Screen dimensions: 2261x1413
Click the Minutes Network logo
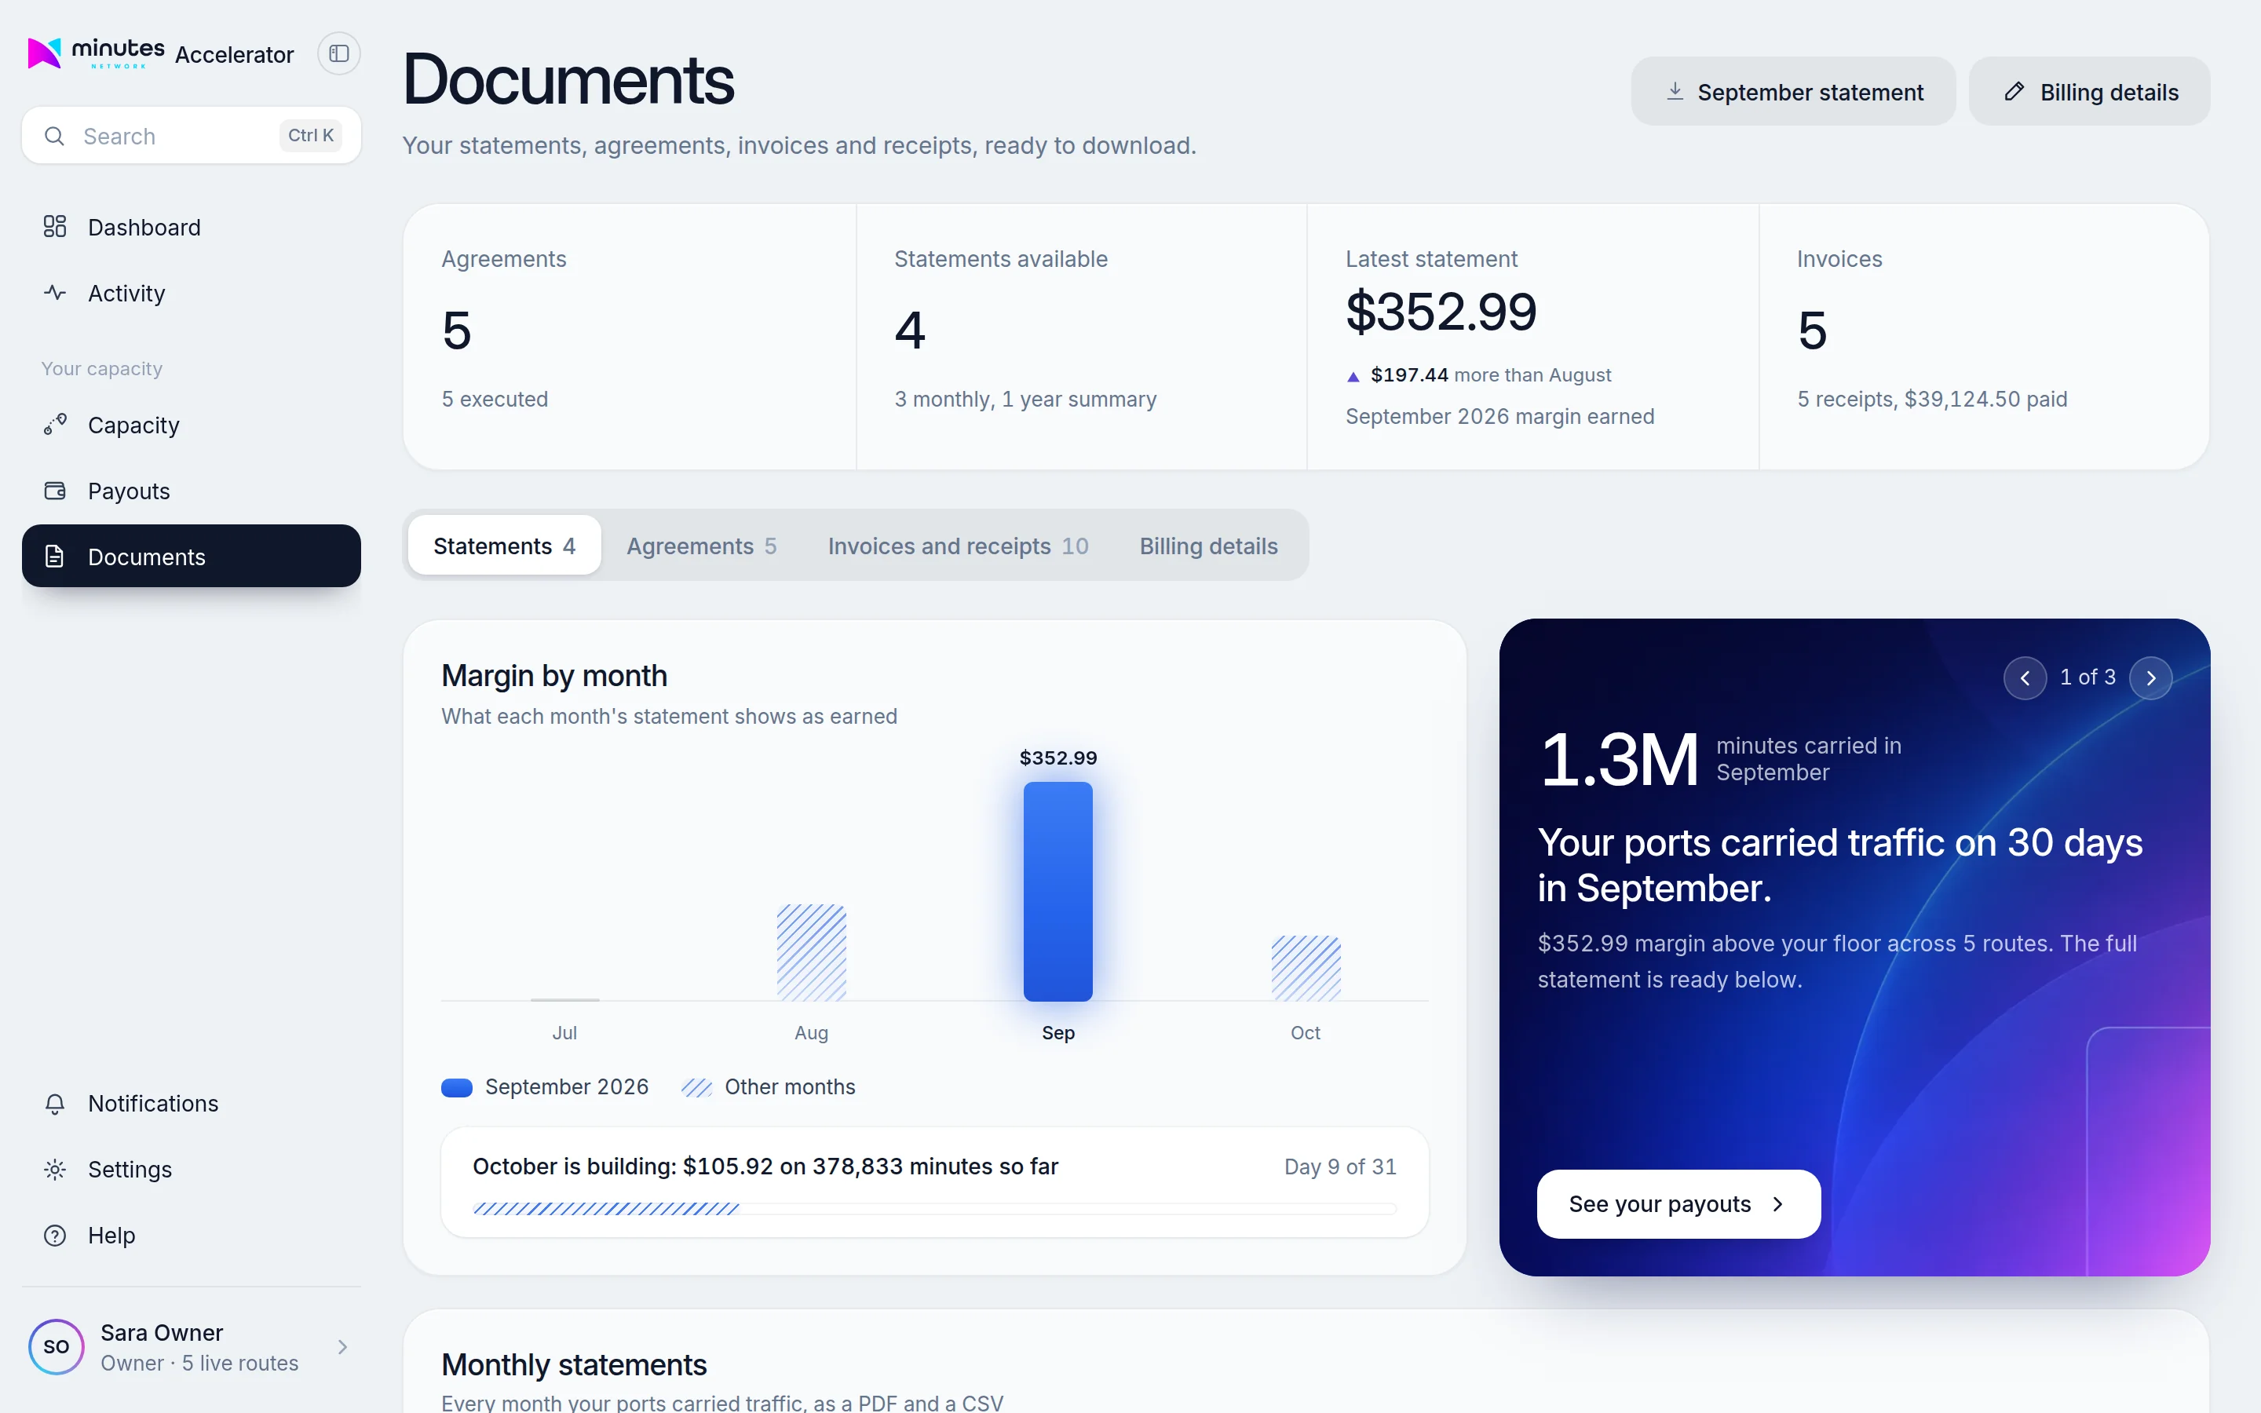click(x=97, y=53)
